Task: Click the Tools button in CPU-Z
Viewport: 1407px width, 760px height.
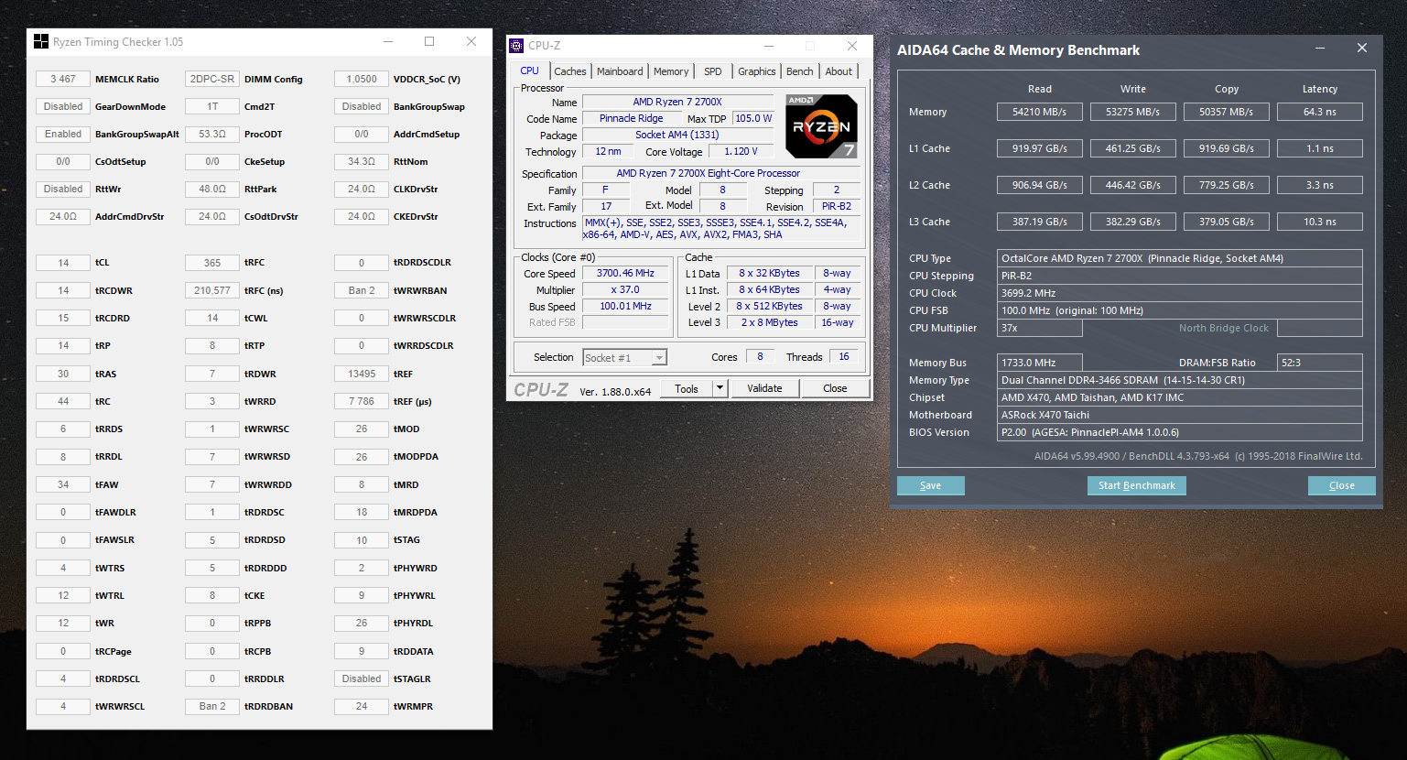Action: point(687,388)
